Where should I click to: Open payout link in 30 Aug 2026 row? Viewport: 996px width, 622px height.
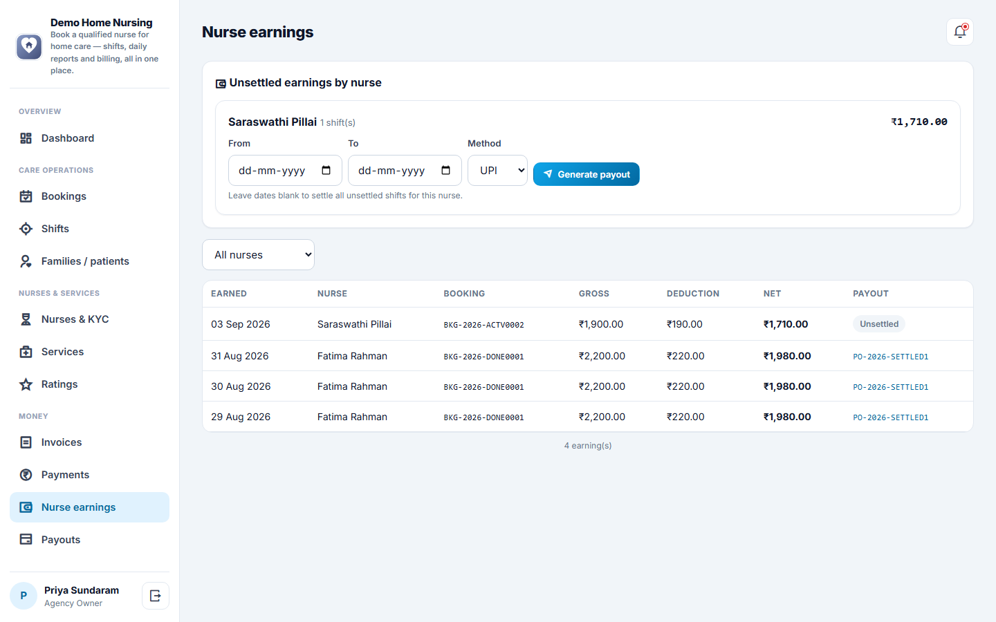tap(890, 387)
